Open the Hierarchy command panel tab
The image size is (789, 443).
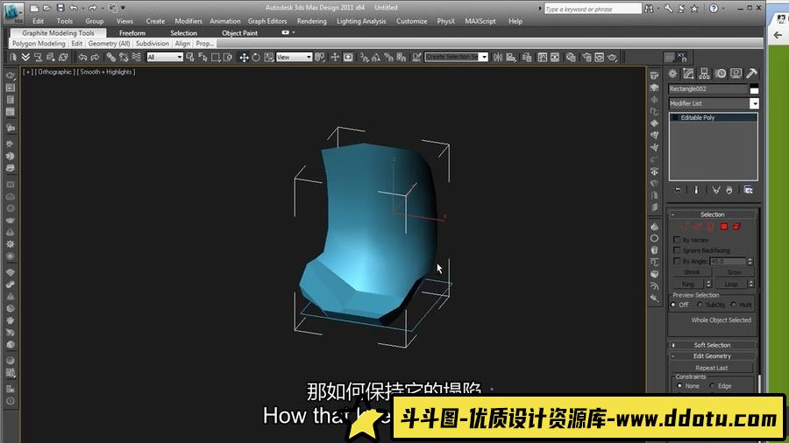(704, 74)
